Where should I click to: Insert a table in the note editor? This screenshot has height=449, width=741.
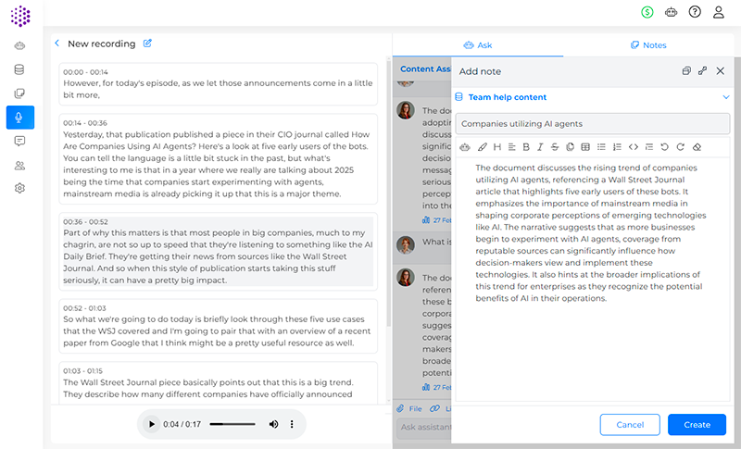point(585,146)
